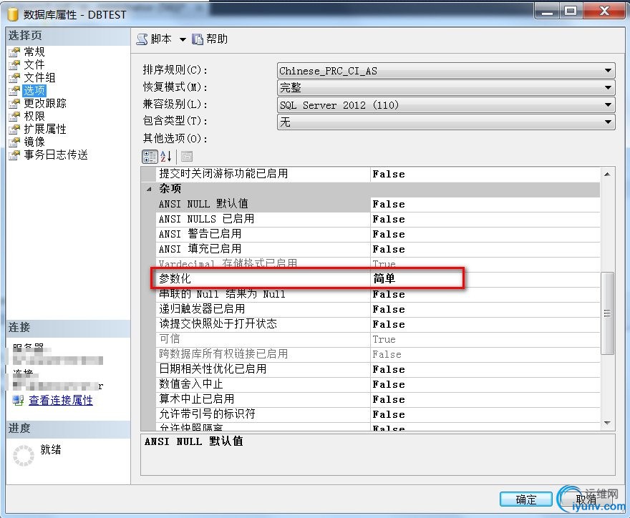
Task: Open 查看连接属性 link
Action: [61, 401]
